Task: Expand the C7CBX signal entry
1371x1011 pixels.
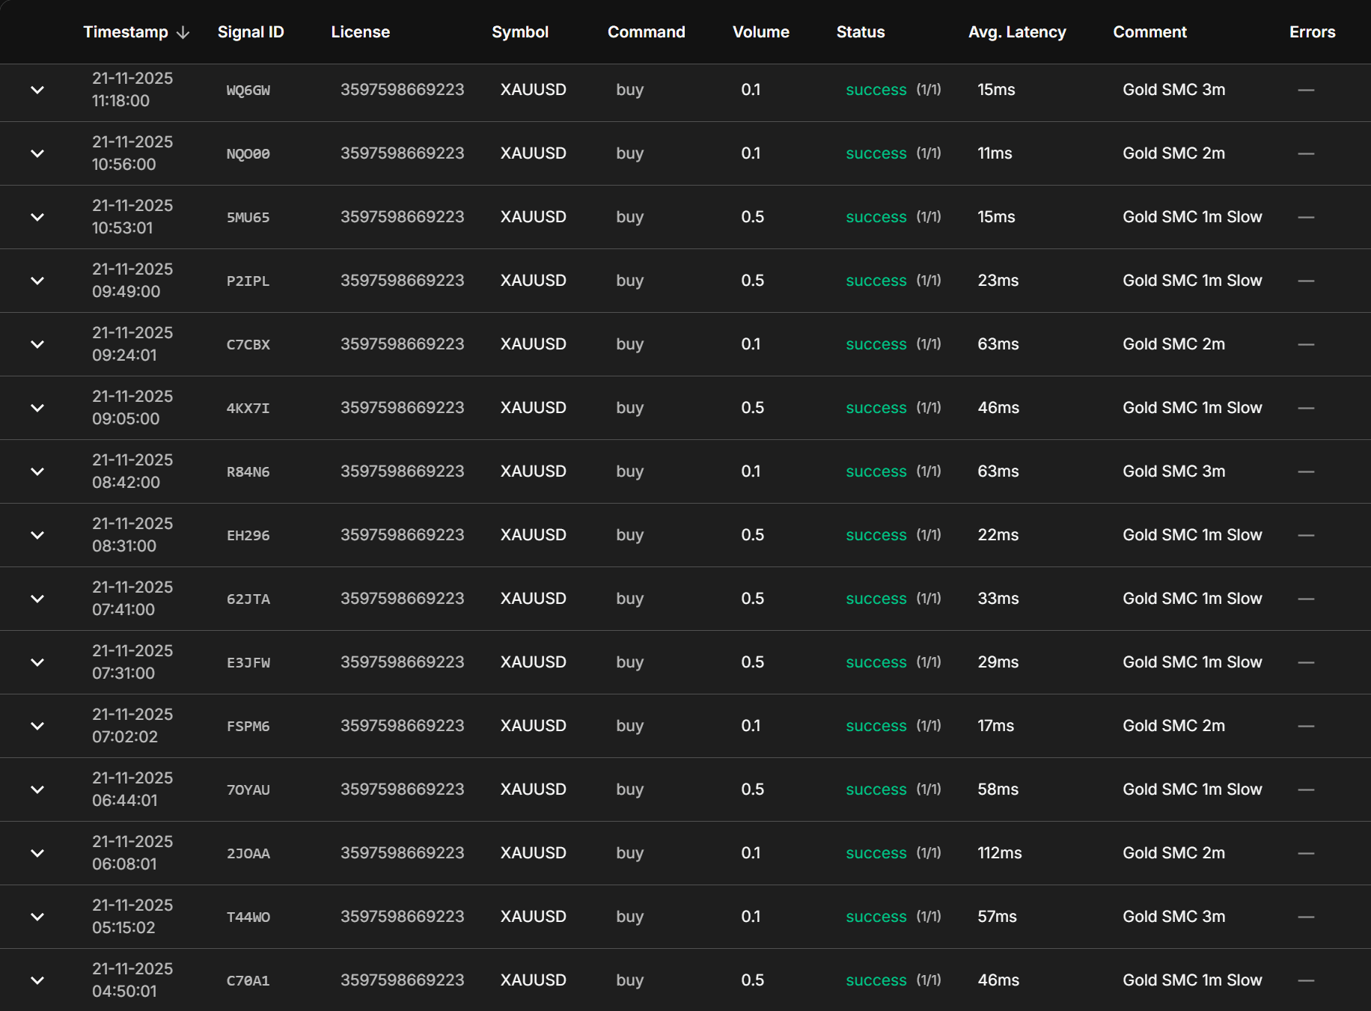Action: (x=37, y=344)
